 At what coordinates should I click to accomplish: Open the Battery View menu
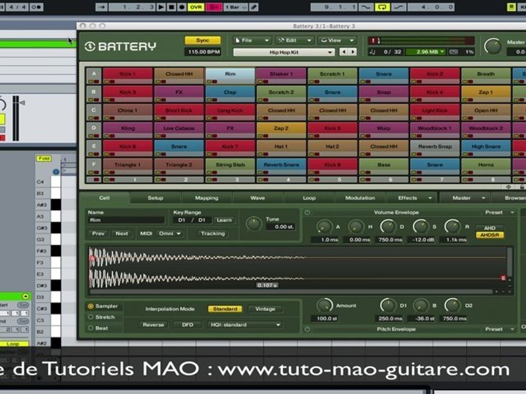[337, 40]
